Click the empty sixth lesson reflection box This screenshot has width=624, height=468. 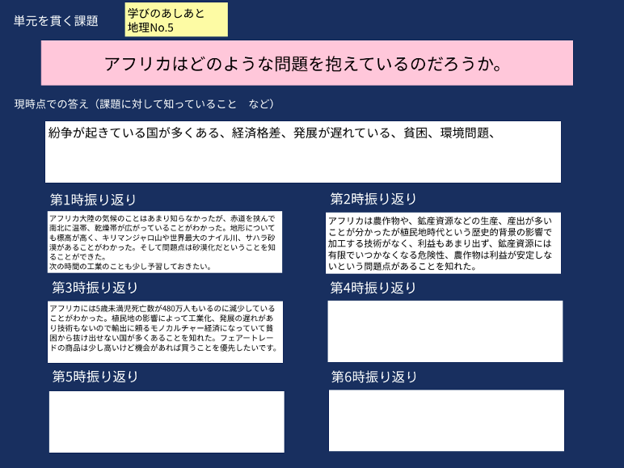(445, 420)
